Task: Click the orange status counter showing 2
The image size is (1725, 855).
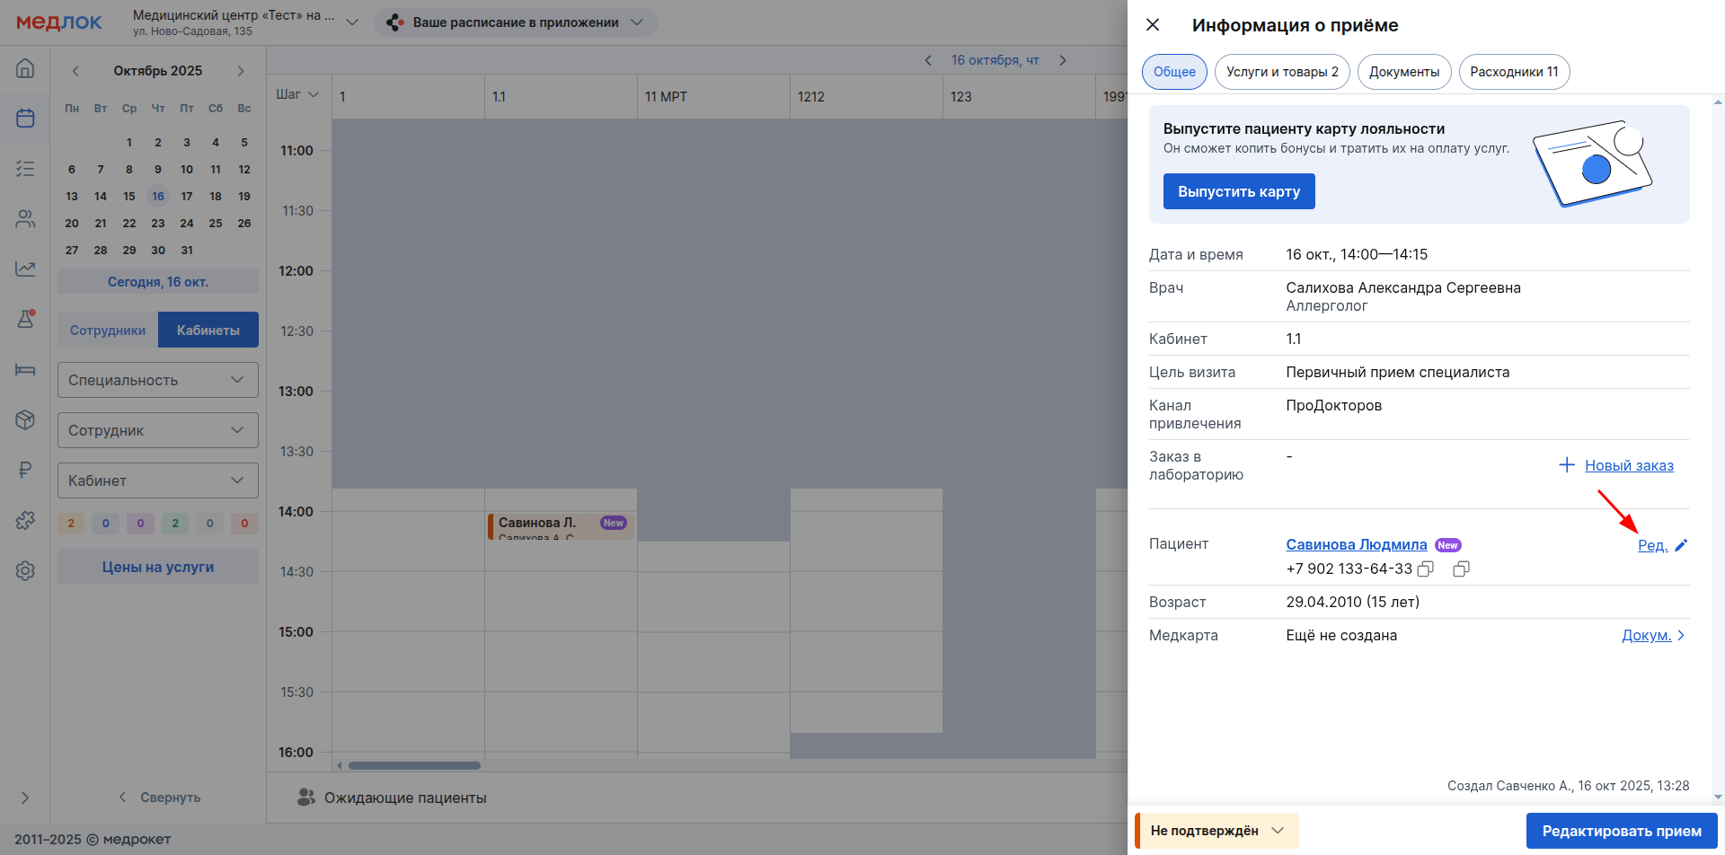Action: (x=71, y=524)
